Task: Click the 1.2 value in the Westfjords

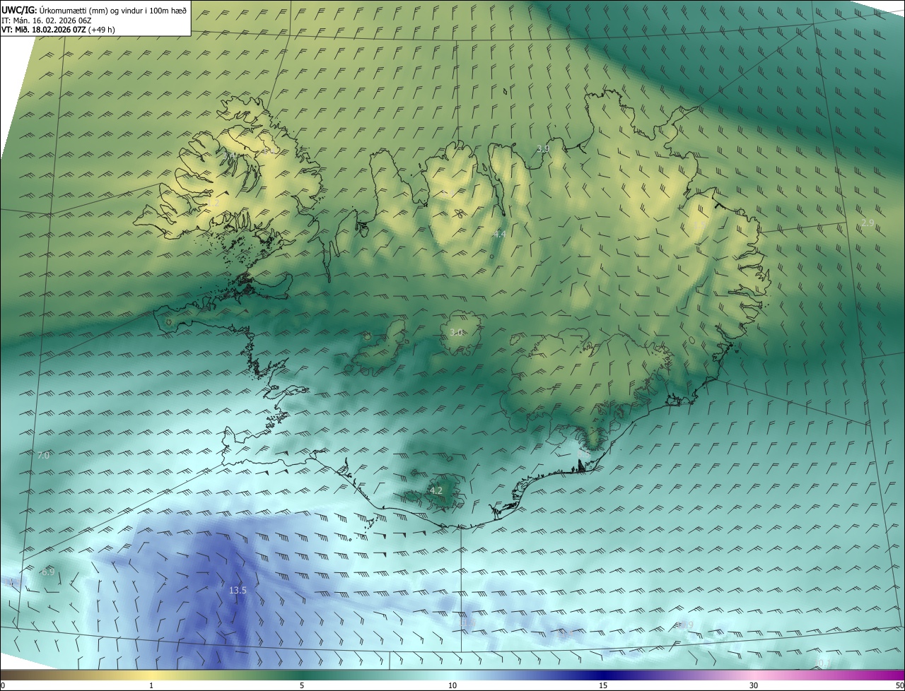Action: click(x=214, y=203)
